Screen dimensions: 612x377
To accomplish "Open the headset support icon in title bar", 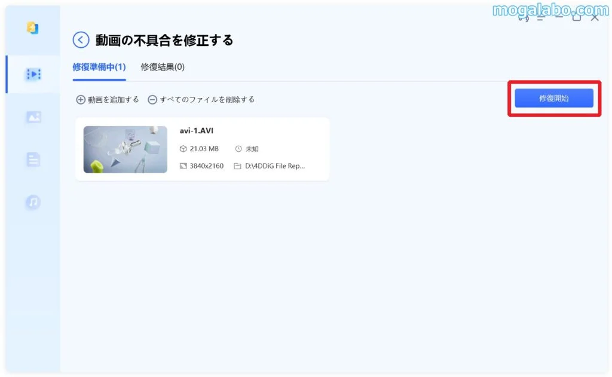I will pyautogui.click(x=524, y=17).
